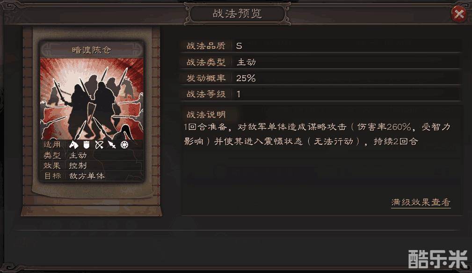Click the card's 效果 控制 row

pos(92,166)
